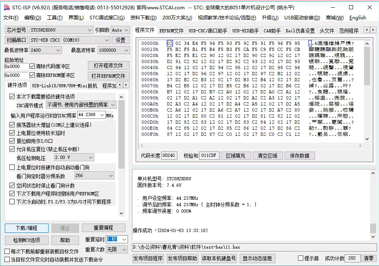Image resolution: width=379 pixels, height=266 pixels.
Task: Click right arrow beside the 程序加 tab
Action: [126, 85]
